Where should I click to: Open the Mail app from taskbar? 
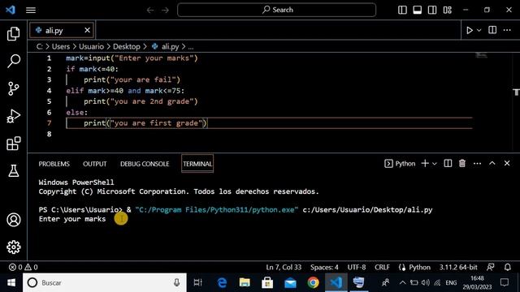pos(290,283)
